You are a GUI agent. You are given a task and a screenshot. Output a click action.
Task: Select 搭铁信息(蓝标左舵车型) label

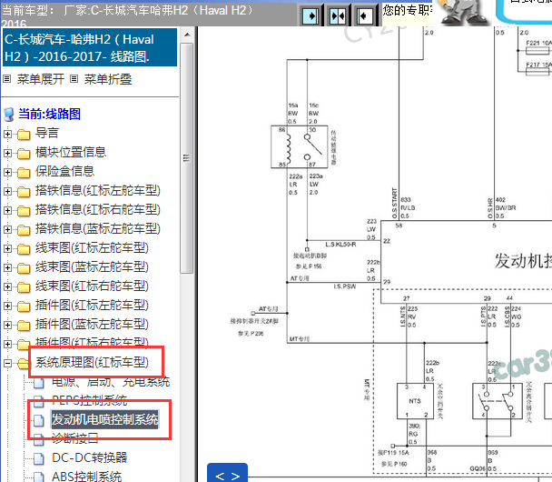[98, 228]
